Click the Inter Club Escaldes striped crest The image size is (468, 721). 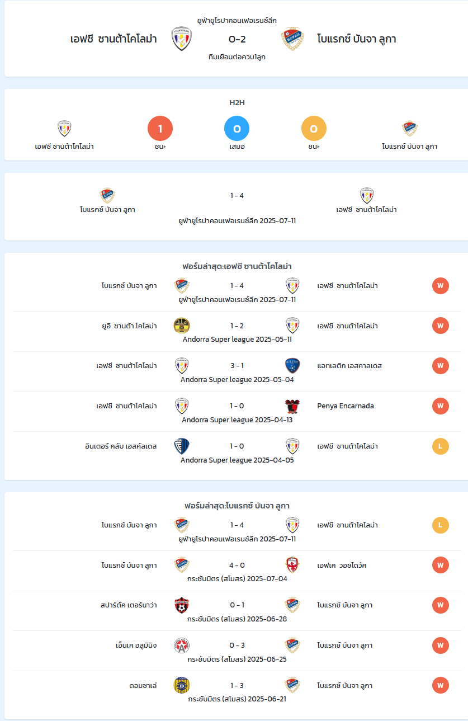click(182, 446)
